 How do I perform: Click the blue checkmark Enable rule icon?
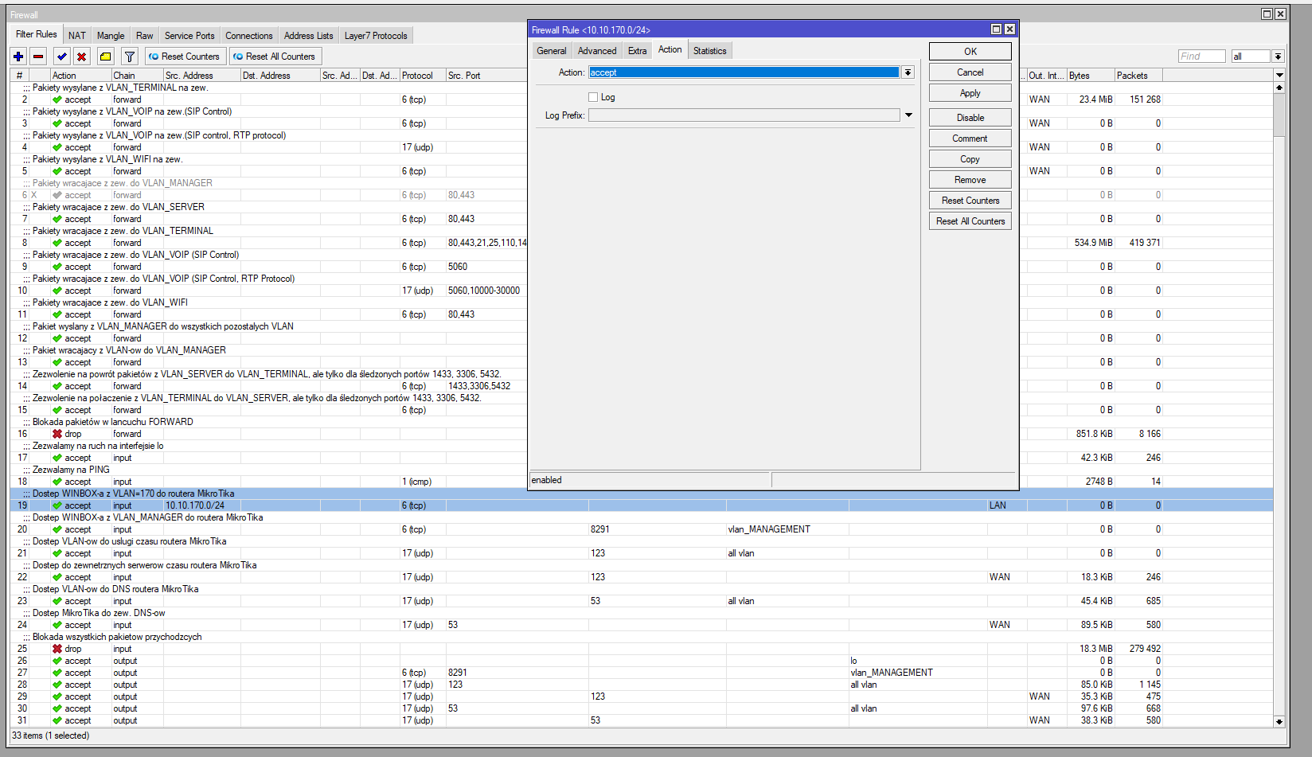coord(61,57)
